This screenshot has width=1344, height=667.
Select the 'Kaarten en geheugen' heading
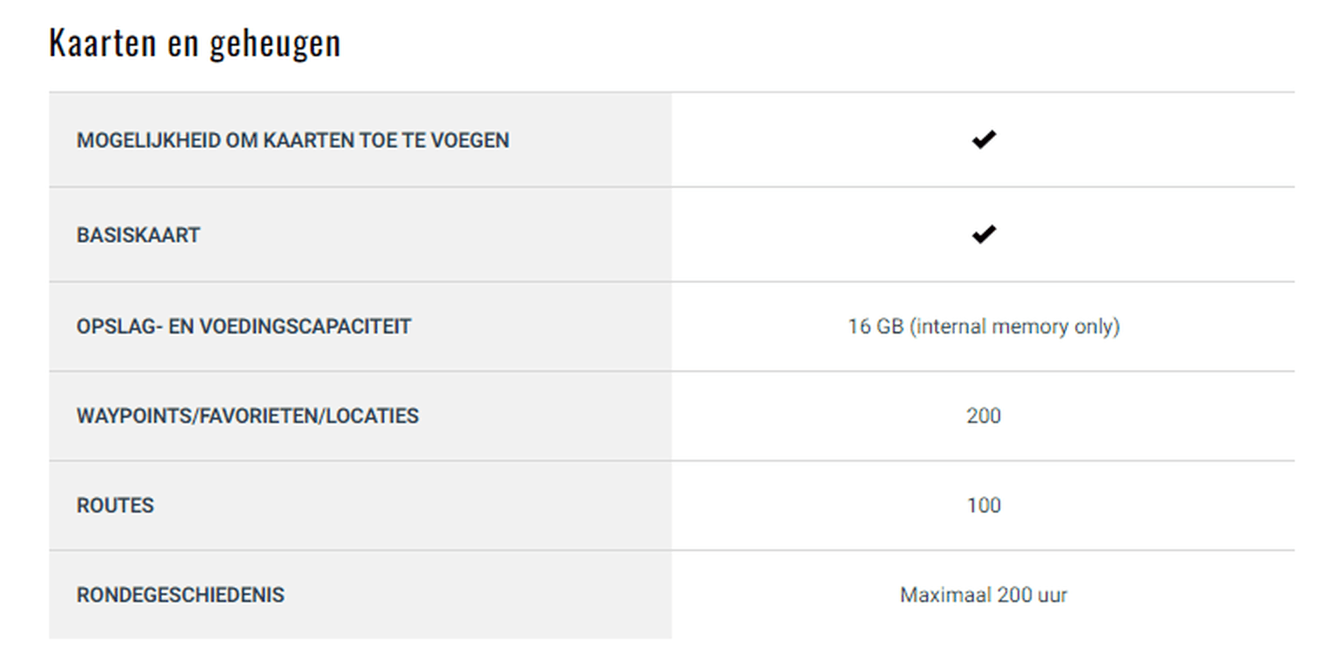(x=195, y=43)
